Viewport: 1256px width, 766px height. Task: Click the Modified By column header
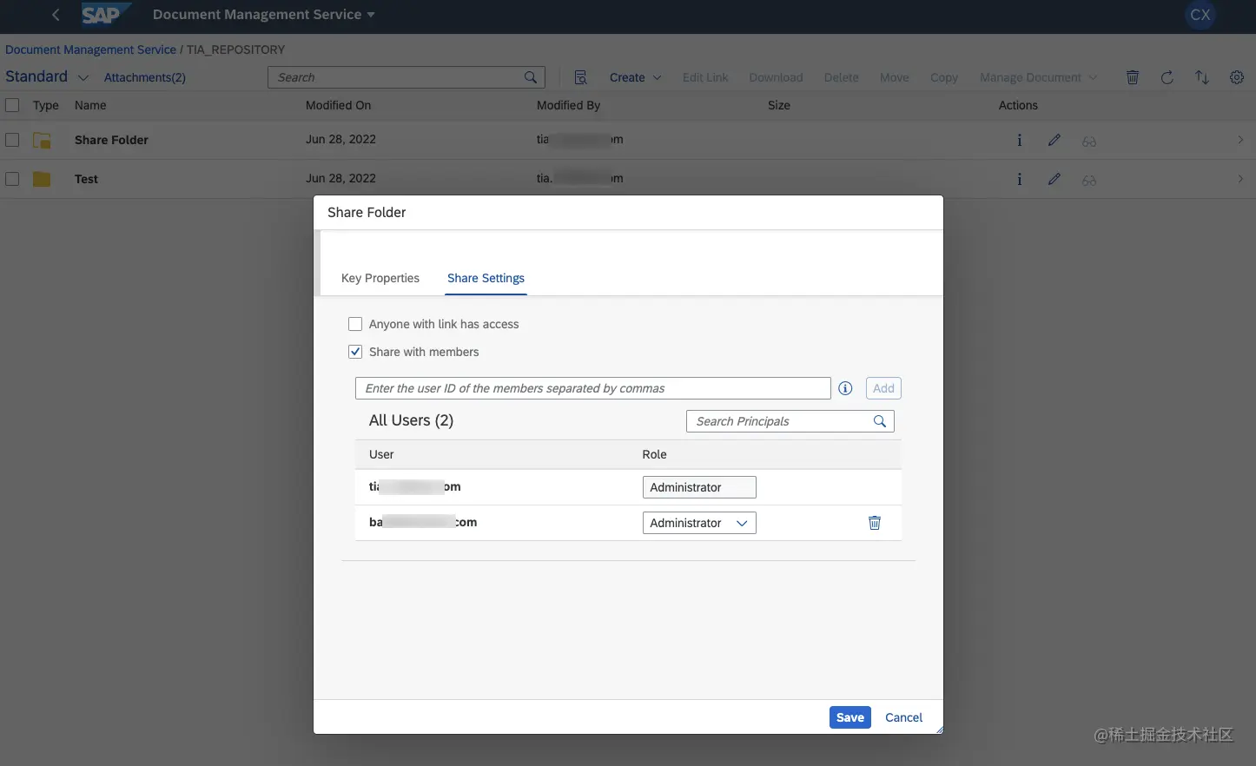pyautogui.click(x=568, y=105)
